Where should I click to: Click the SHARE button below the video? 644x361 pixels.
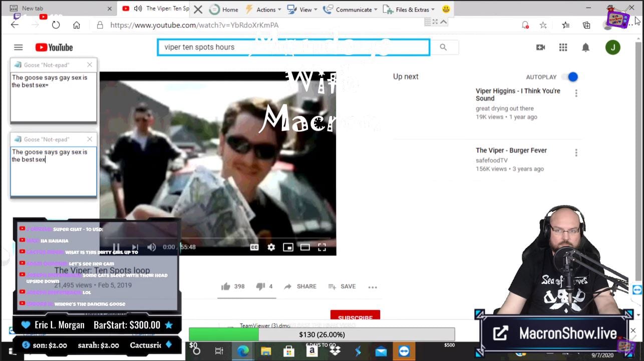click(x=300, y=286)
